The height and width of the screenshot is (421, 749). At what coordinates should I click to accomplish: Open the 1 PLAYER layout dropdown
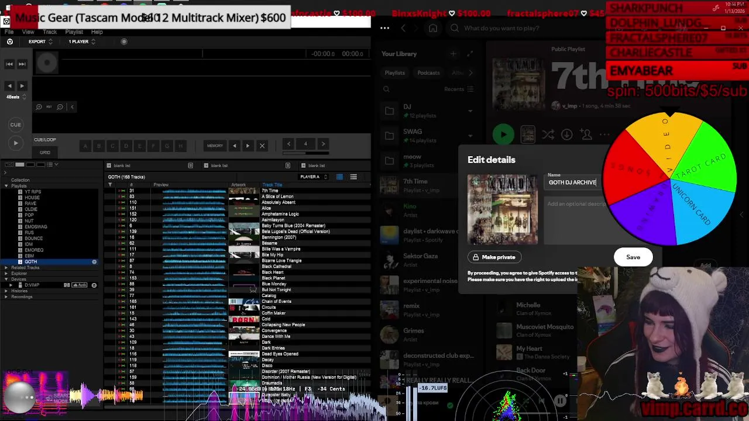[x=82, y=42]
